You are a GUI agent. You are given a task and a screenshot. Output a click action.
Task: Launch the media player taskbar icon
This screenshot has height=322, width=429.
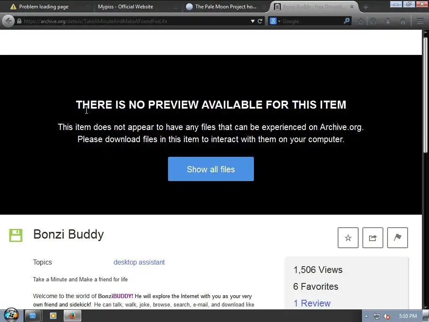coord(53,316)
